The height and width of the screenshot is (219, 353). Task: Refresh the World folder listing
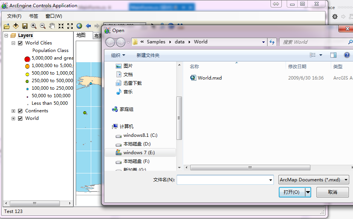(x=272, y=42)
